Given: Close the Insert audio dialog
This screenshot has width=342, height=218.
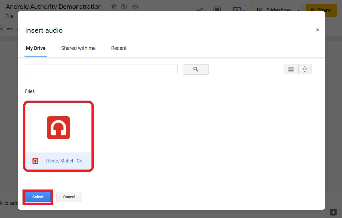Looking at the screenshot, I should [x=317, y=30].
